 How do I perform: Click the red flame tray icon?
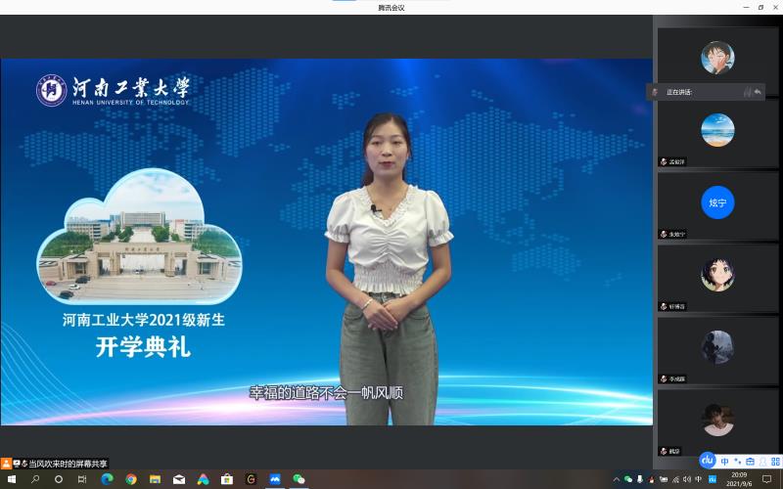coord(652,479)
